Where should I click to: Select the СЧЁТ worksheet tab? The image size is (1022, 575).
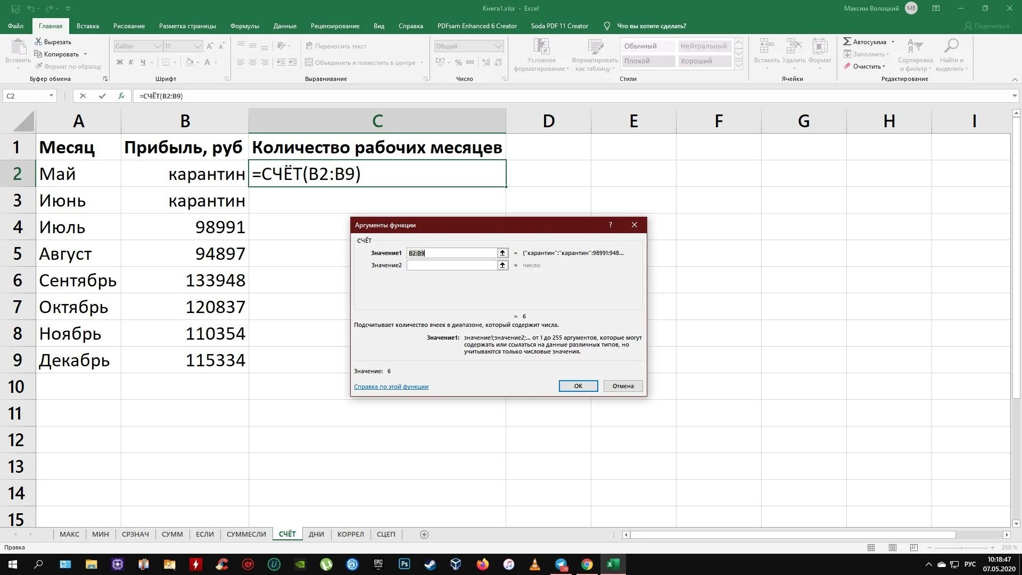point(286,535)
